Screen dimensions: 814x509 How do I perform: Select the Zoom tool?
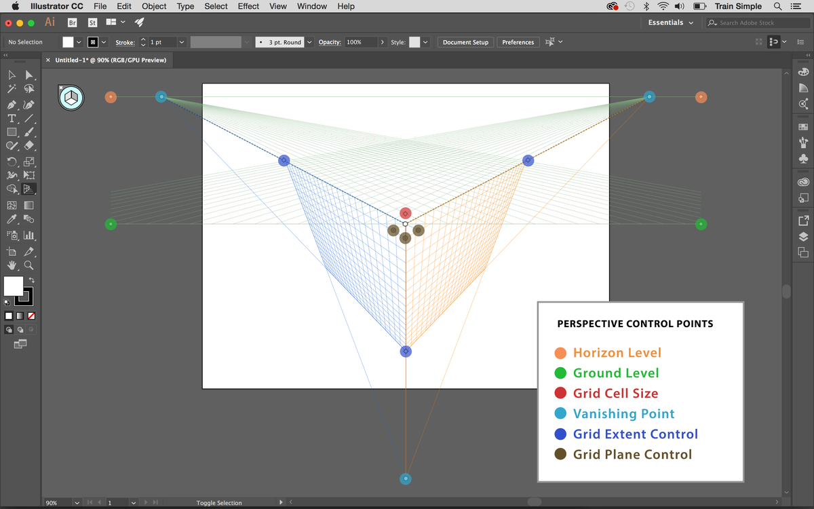tap(28, 265)
